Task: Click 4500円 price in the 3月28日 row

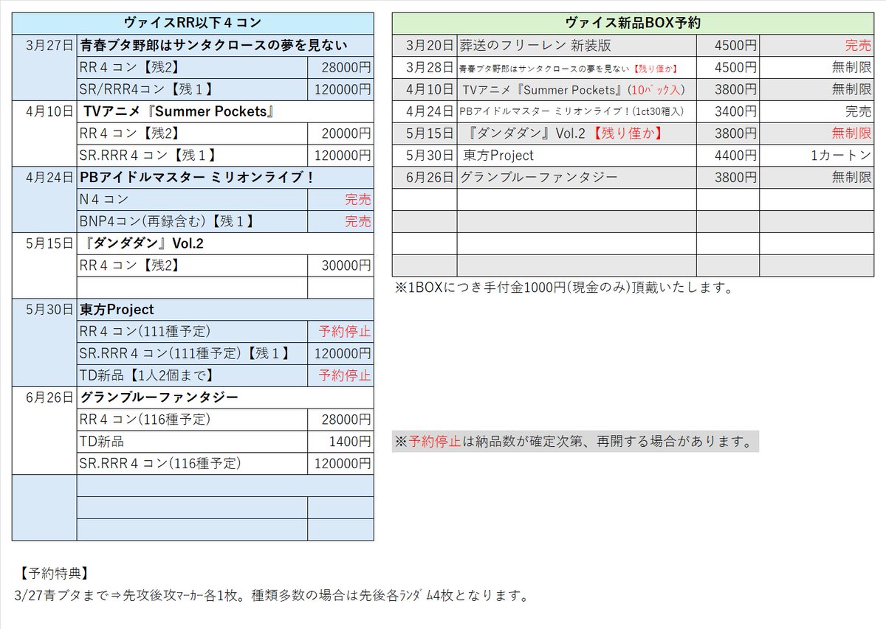Action: tap(727, 68)
